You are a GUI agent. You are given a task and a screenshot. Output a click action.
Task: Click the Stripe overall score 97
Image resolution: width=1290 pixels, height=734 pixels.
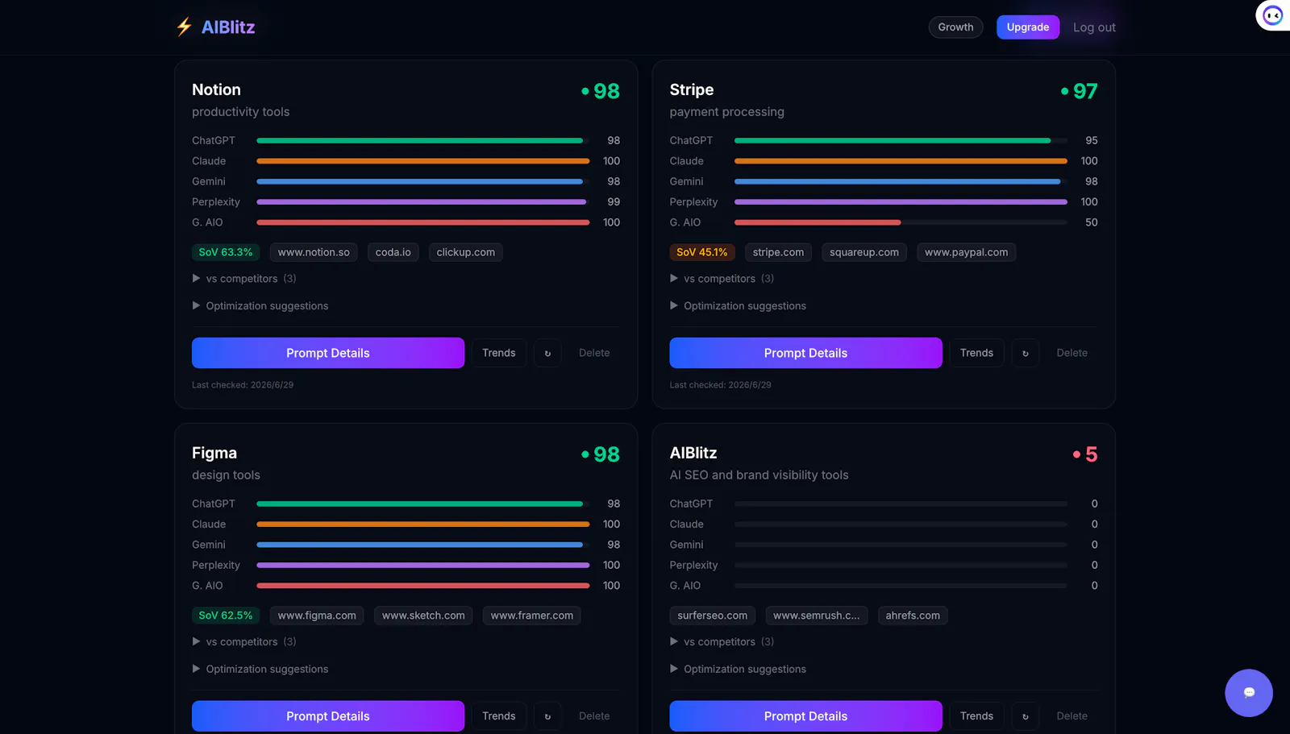pos(1085,91)
